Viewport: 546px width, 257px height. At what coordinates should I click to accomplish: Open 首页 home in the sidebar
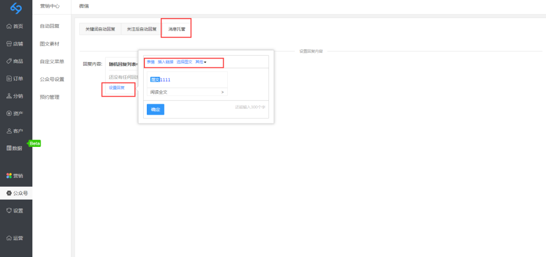pyautogui.click(x=16, y=26)
